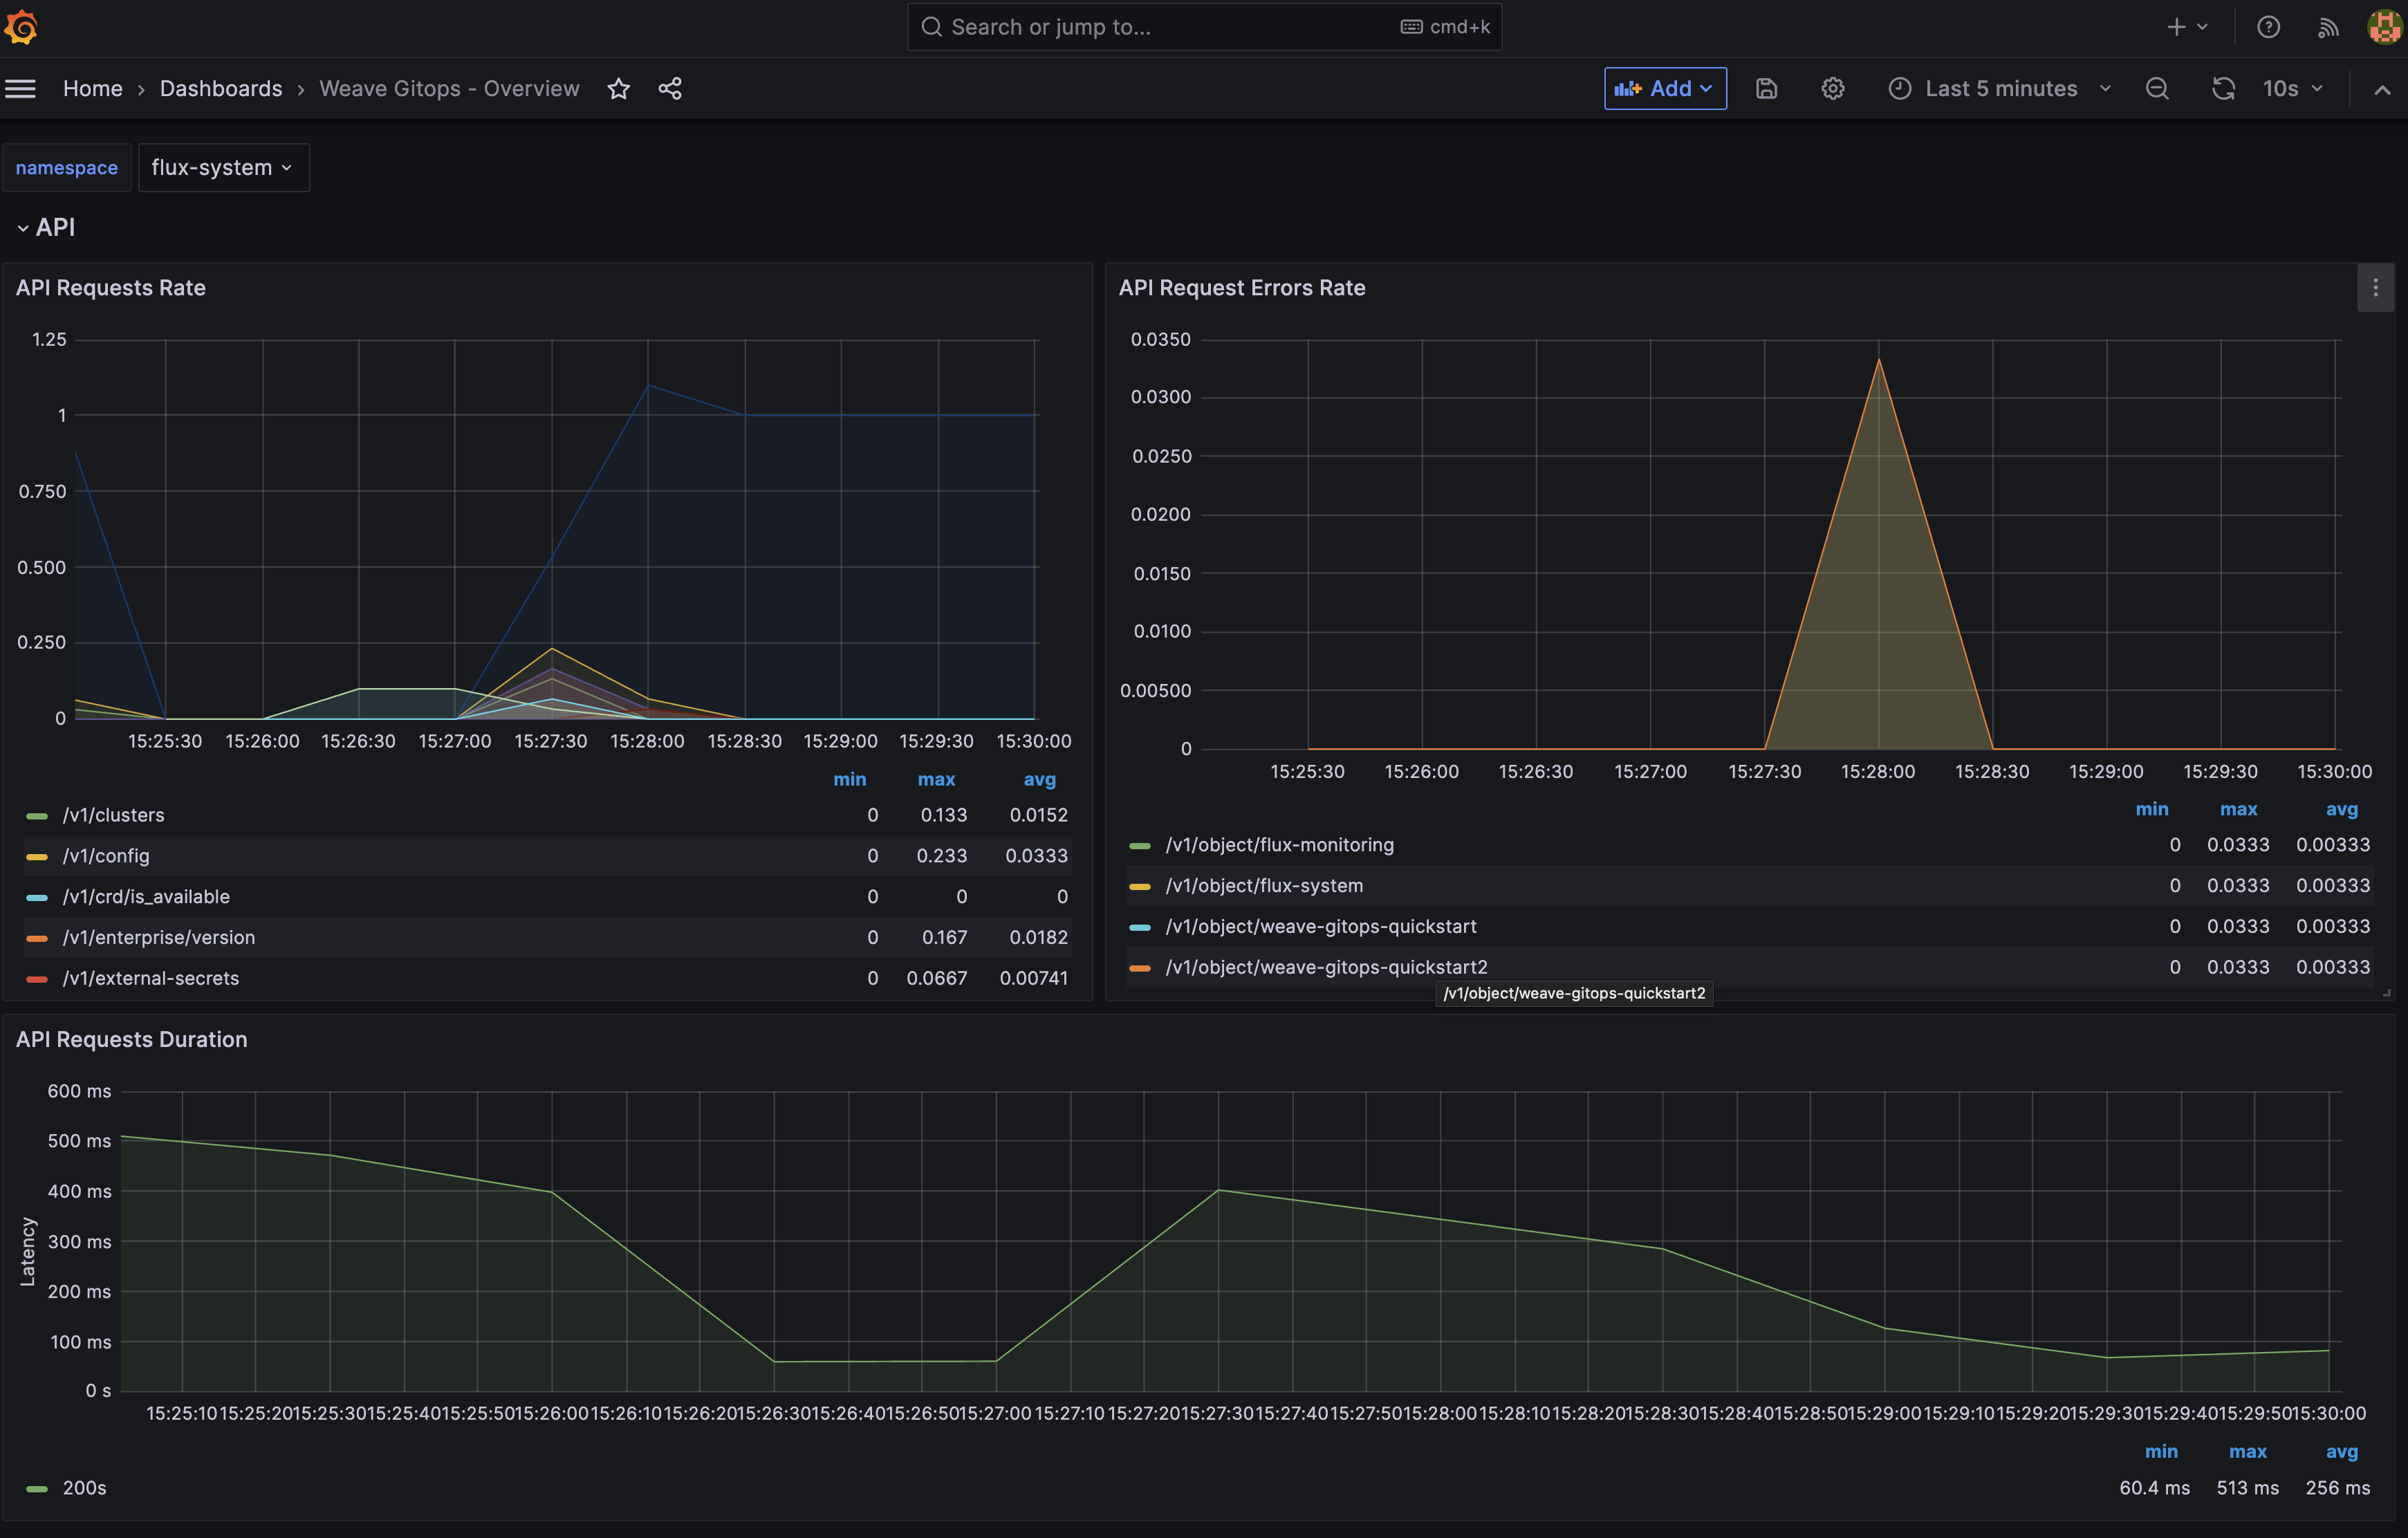The image size is (2408, 1538).
Task: Click the 513 ms max value
Action: pos(2248,1489)
